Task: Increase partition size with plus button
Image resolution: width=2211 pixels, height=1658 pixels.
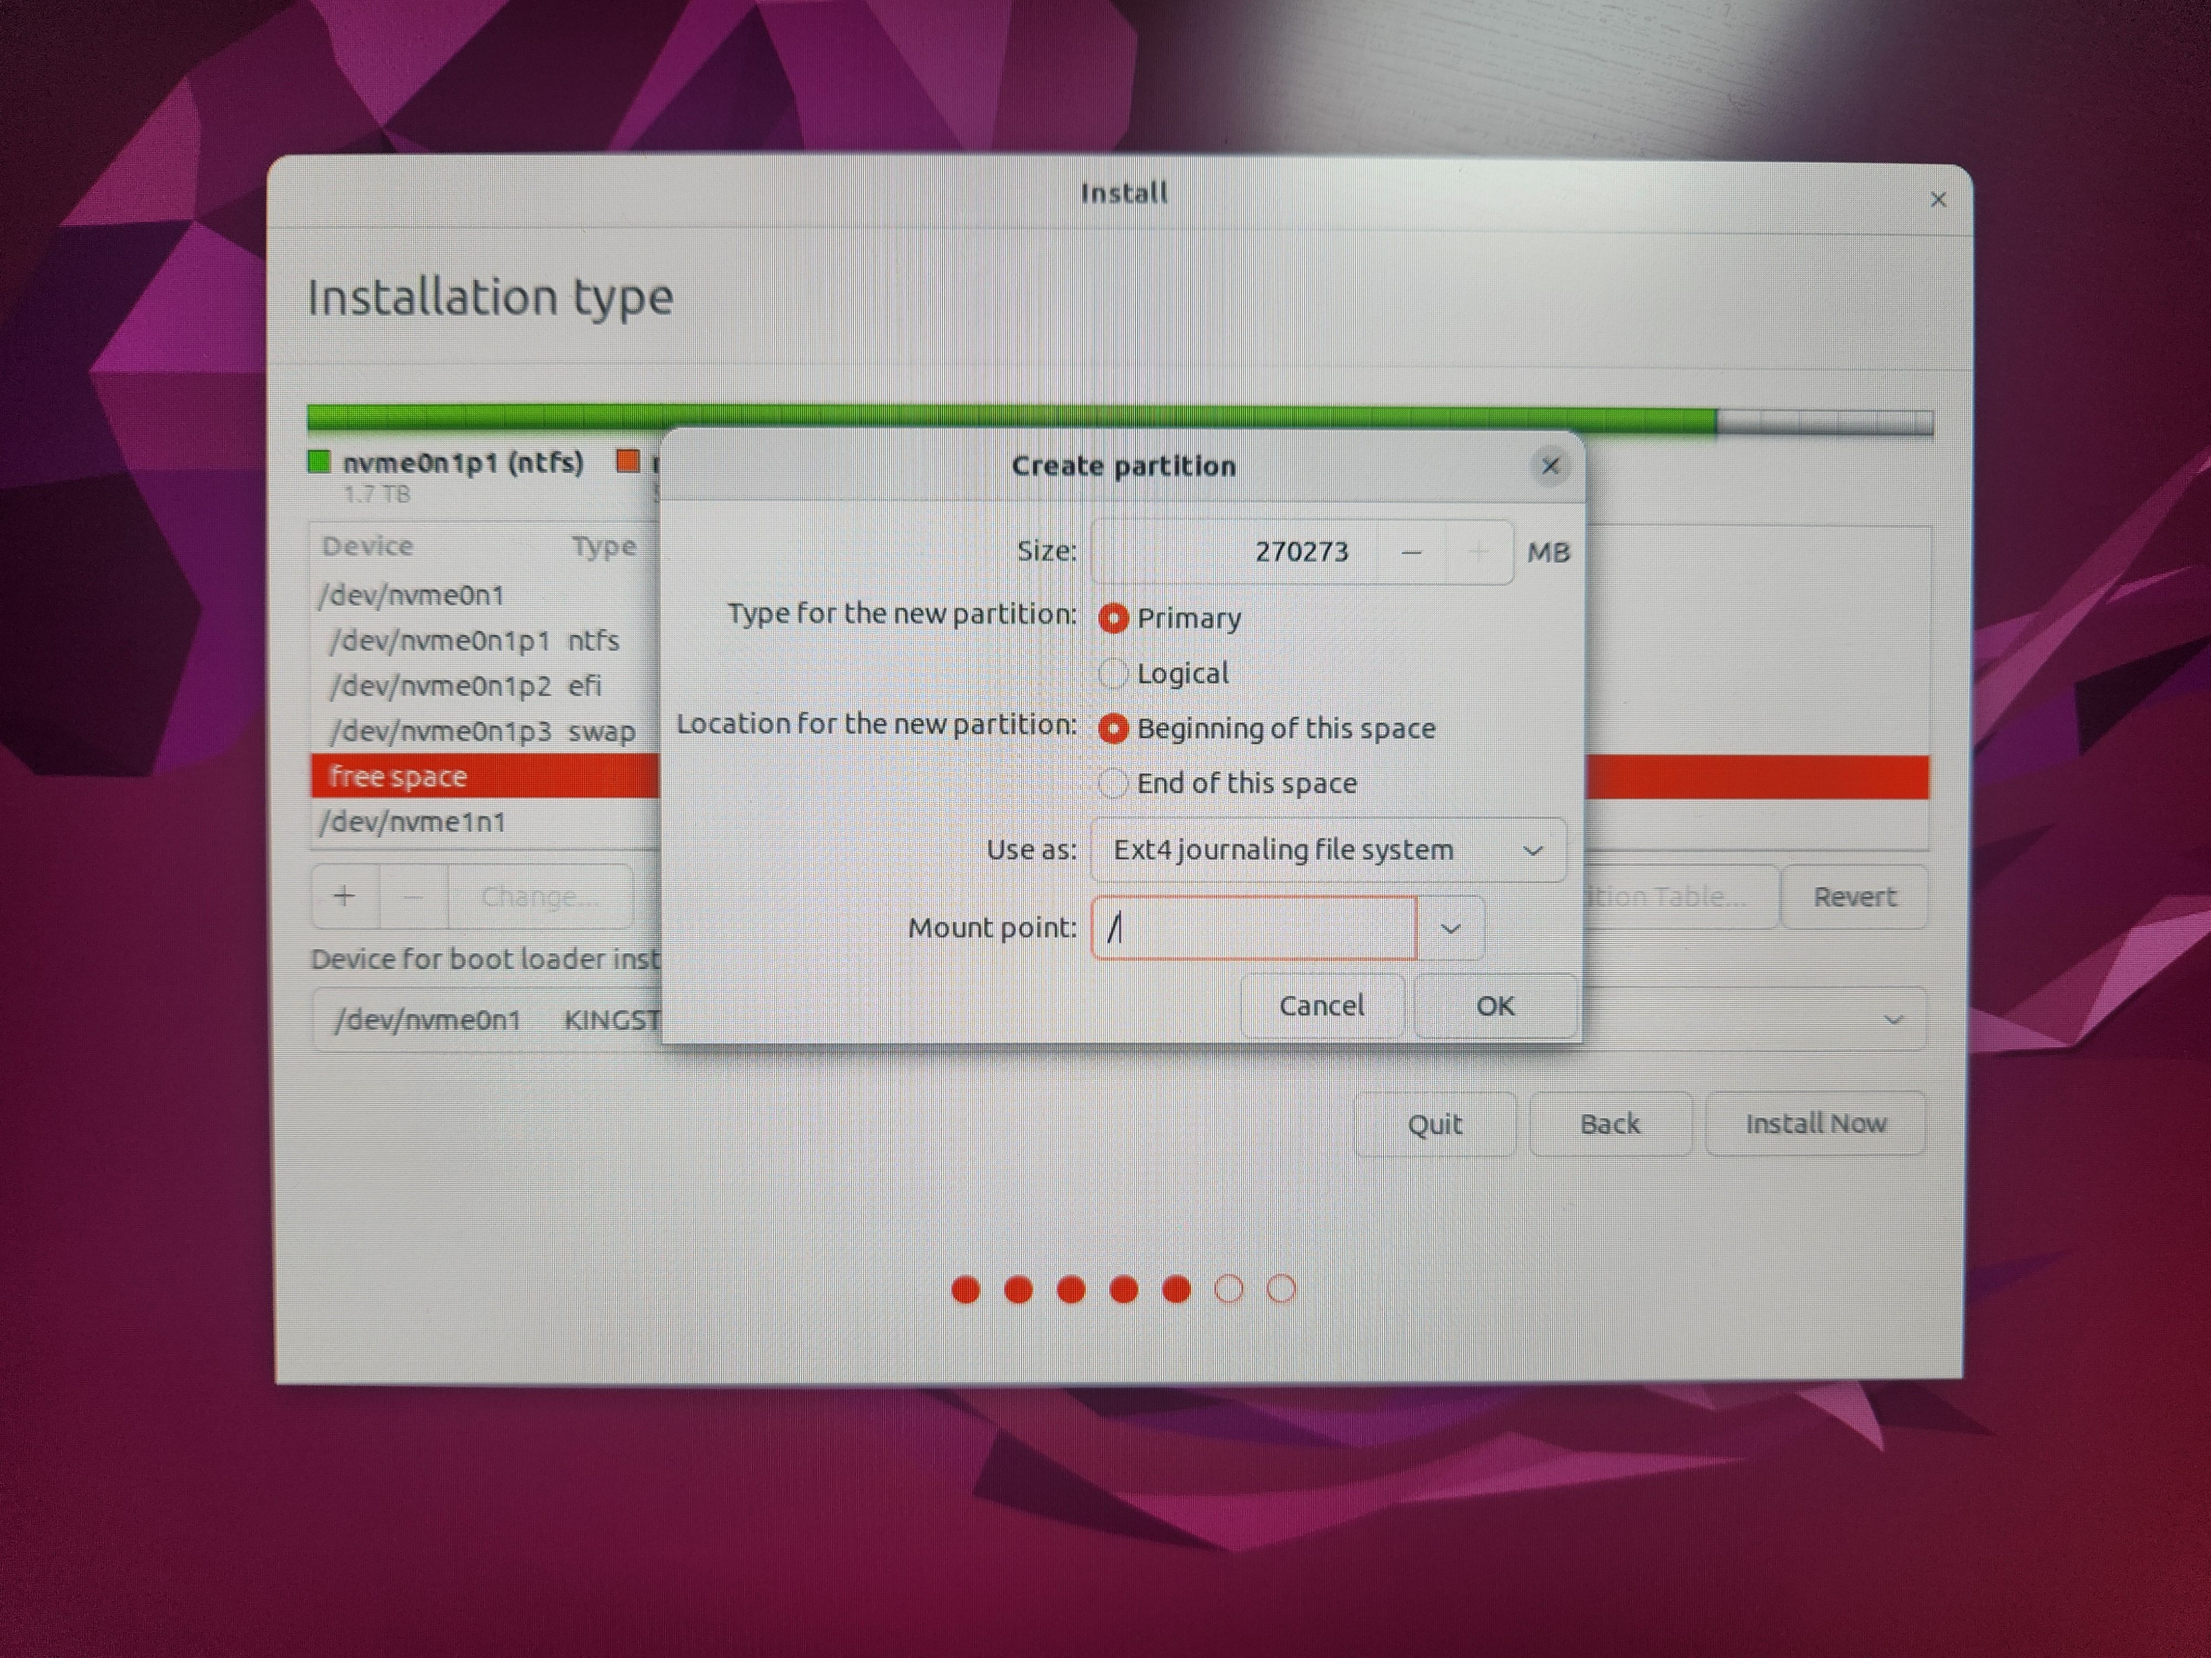Action: pos(1479,552)
